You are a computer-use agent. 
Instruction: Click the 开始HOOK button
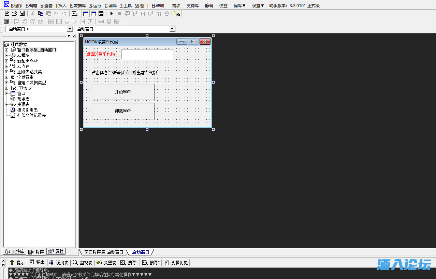[123, 91]
